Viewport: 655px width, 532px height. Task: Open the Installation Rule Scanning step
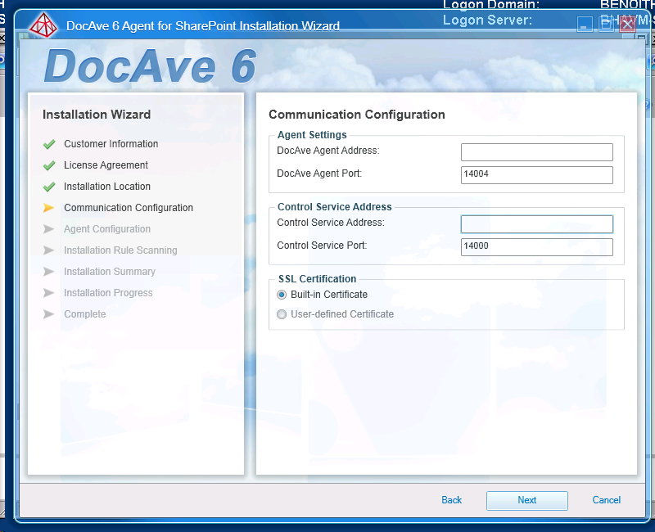[120, 250]
